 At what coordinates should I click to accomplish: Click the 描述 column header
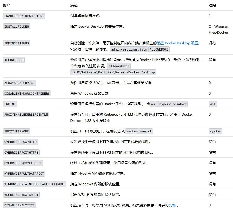point(74,5)
